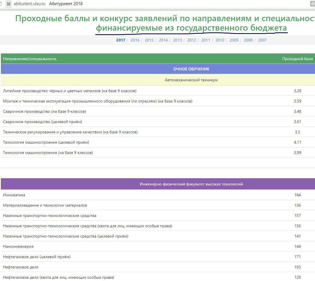This screenshot has width=315, height=281.
Task: Open the 2008 year link
Action: tap(248, 40)
